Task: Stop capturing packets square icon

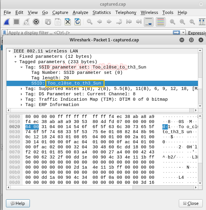Action: pyautogui.click(x=16, y=22)
